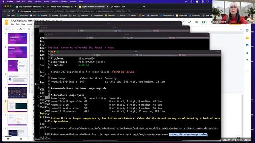Viewport: 255px width, 143px height.
Task: Click the Docker whale menu bar icon
Action: click(x=186, y=2)
